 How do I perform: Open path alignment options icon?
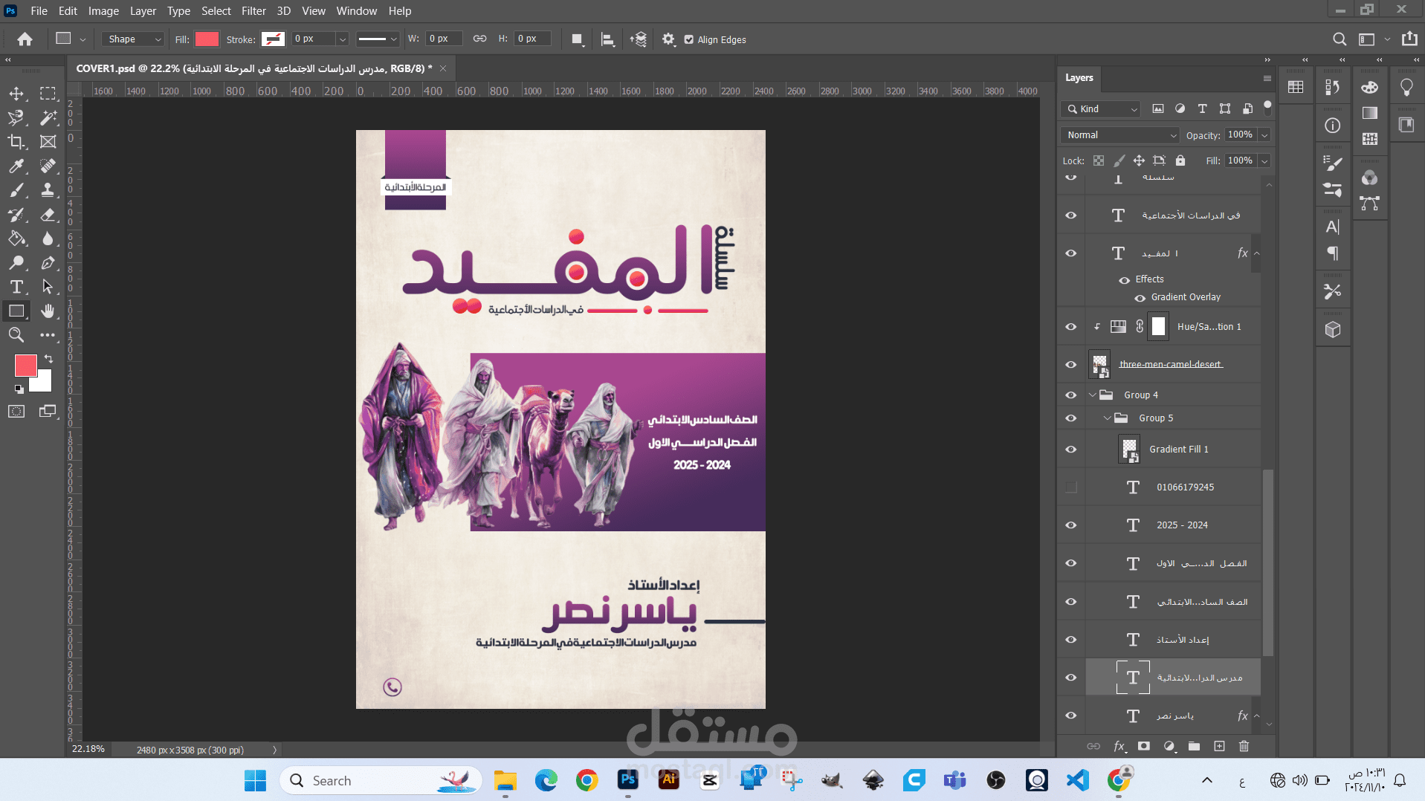click(607, 39)
